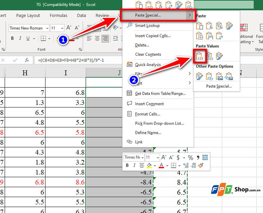The image size is (263, 213).
Task: Click the Keep Source Formatting paste icon
Action: (229, 26)
